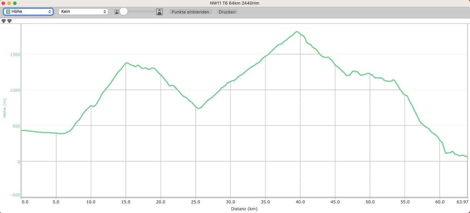Click the first selection marker handle

click(4, 21)
